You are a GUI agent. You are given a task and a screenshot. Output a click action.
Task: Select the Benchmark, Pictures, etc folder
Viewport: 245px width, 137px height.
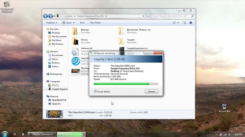[134, 31]
